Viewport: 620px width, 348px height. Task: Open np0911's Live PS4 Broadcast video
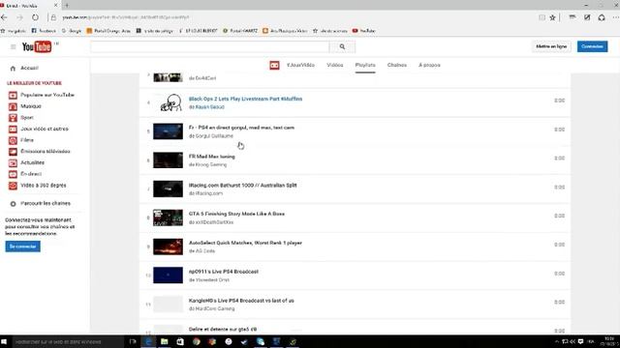point(224,272)
